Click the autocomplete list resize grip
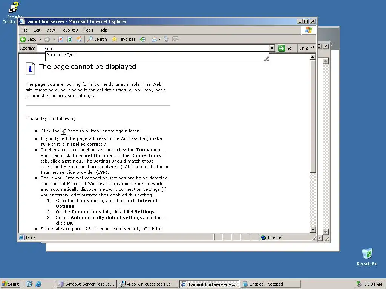386x289 pixels. tap(267, 58)
